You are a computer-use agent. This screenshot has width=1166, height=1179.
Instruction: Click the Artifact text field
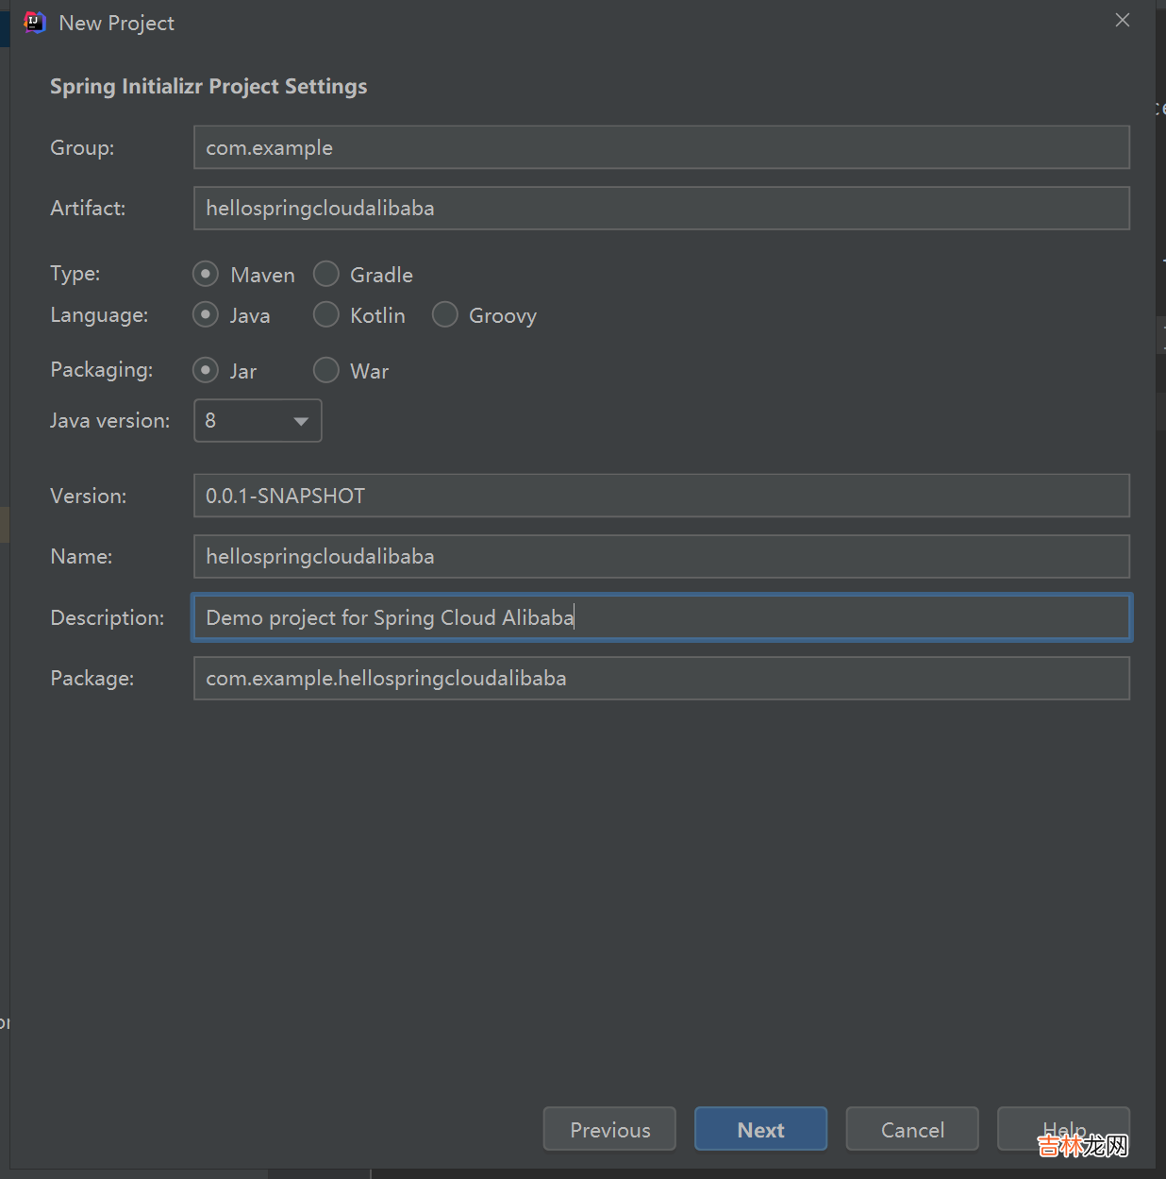(660, 209)
